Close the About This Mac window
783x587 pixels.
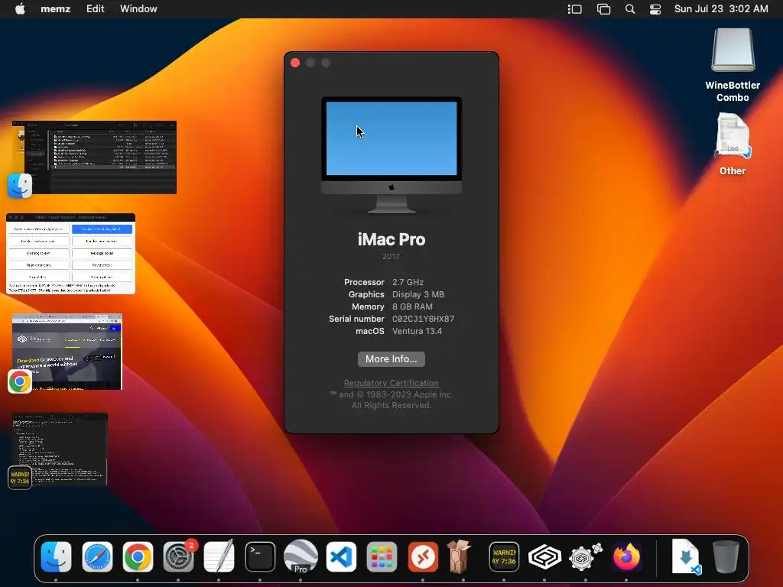point(295,63)
